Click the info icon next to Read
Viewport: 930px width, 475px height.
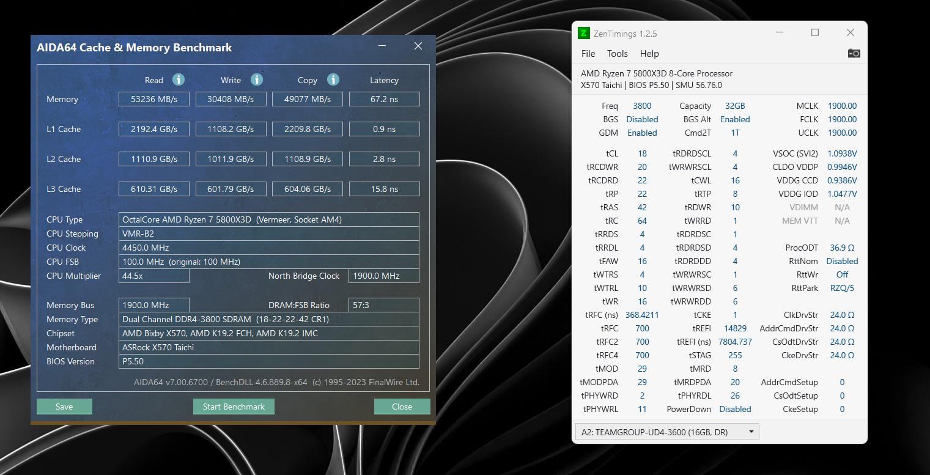(178, 79)
